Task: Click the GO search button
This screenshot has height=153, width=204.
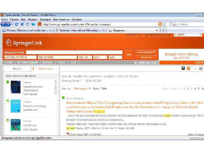Action: click(129, 55)
